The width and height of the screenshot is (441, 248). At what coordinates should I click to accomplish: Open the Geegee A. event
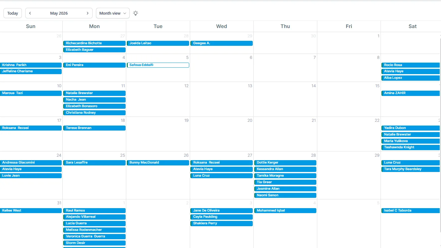[x=222, y=43]
